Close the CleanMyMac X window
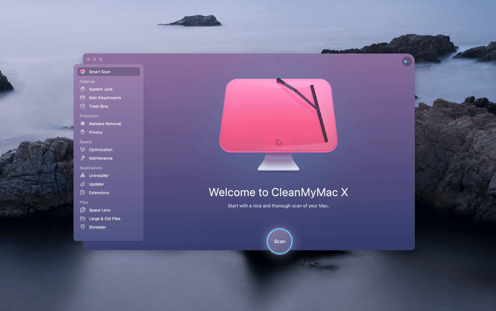The height and width of the screenshot is (311, 496). coord(89,60)
